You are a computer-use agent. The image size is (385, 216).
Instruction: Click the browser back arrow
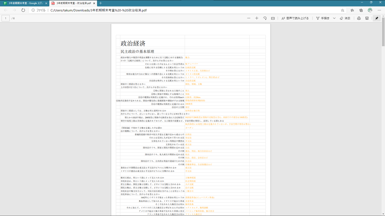(x=5, y=10)
